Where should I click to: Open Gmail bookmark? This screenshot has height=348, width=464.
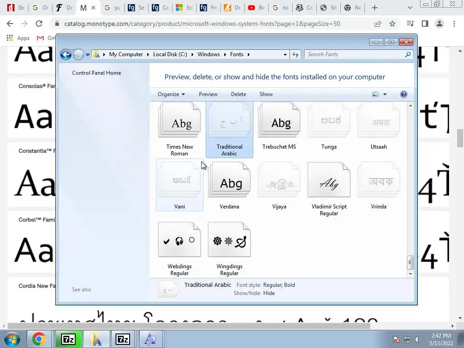point(45,38)
